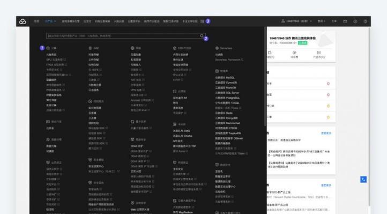The height and width of the screenshot is (214, 387).
Task: Click external-link icon beside Serverless Framework
Action: pos(242,60)
